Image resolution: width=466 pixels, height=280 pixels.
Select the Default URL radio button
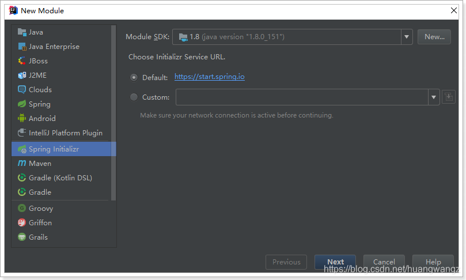click(x=134, y=78)
